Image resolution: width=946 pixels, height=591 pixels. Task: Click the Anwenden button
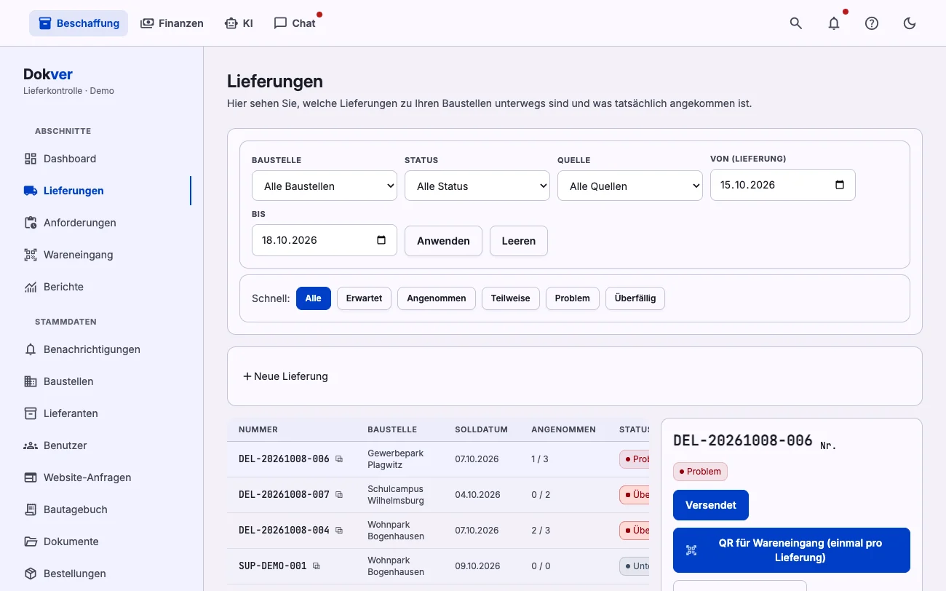click(443, 241)
